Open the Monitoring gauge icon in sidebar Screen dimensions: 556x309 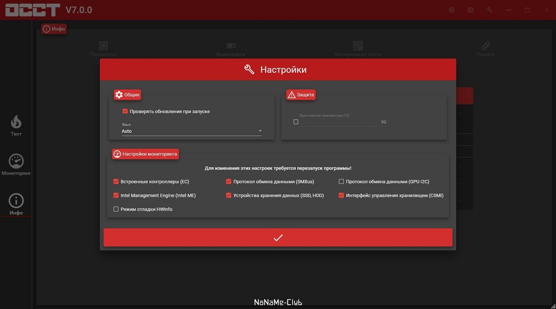[x=16, y=162]
